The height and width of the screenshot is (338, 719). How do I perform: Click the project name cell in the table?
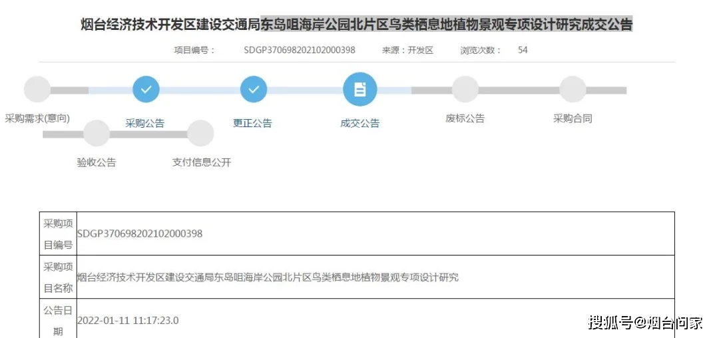(x=268, y=277)
